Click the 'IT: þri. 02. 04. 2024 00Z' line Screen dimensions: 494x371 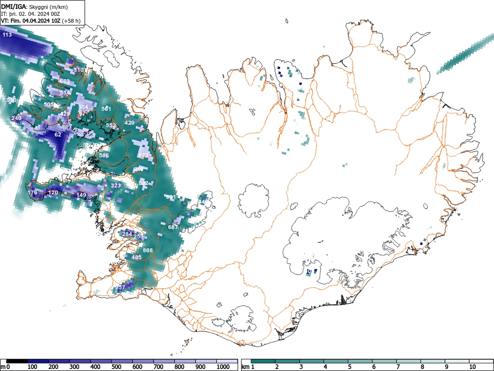click(x=31, y=14)
